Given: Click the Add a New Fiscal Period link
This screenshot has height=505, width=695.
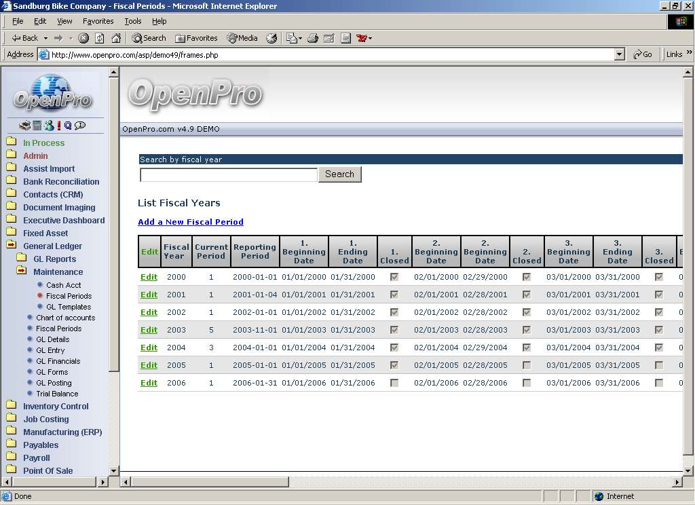Looking at the screenshot, I should 190,222.
